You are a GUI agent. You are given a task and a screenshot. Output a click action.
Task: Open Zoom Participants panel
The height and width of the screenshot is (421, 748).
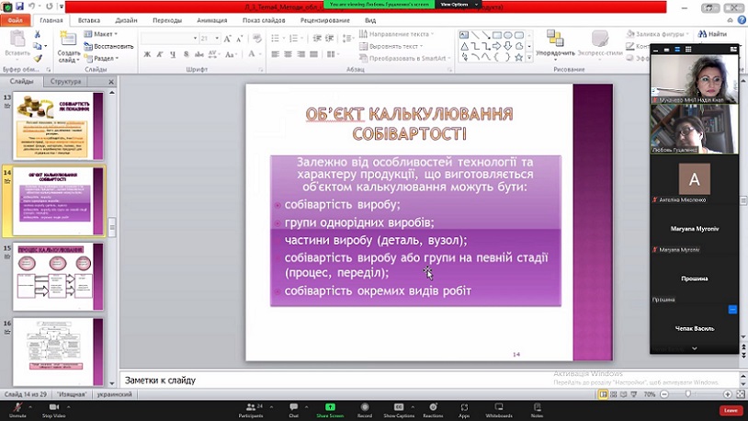coord(251,410)
